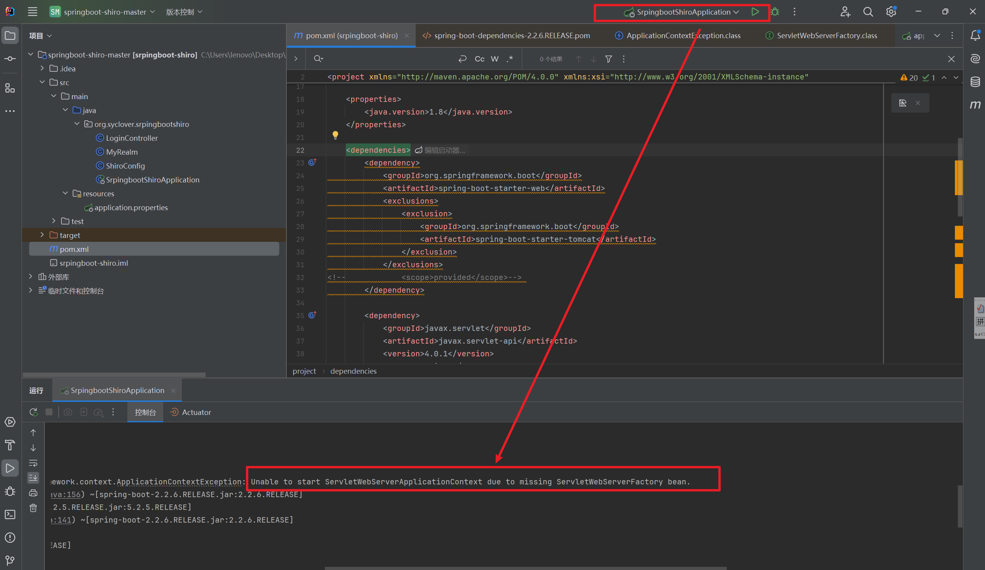The width and height of the screenshot is (985, 570).
Task: Open the Terminal tool window
Action: pyautogui.click(x=10, y=514)
